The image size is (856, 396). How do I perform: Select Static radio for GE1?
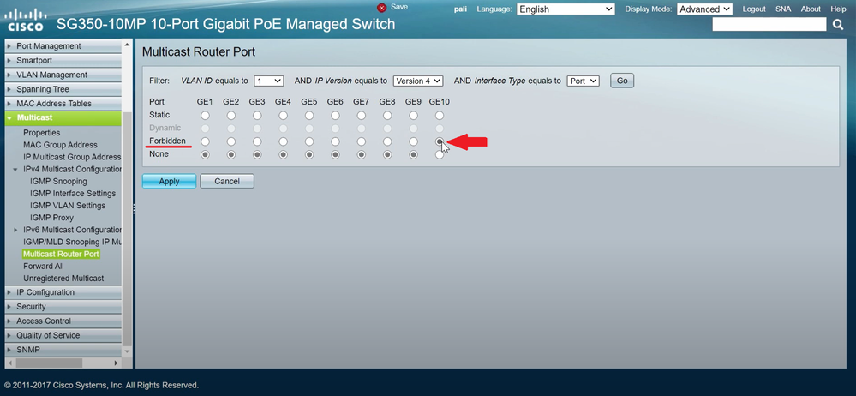pyautogui.click(x=205, y=115)
